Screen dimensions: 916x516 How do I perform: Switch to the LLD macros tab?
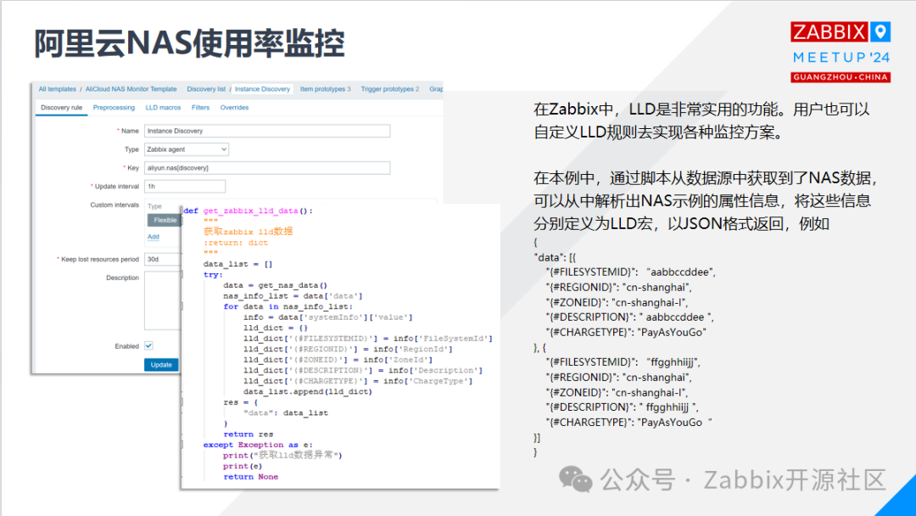click(163, 108)
